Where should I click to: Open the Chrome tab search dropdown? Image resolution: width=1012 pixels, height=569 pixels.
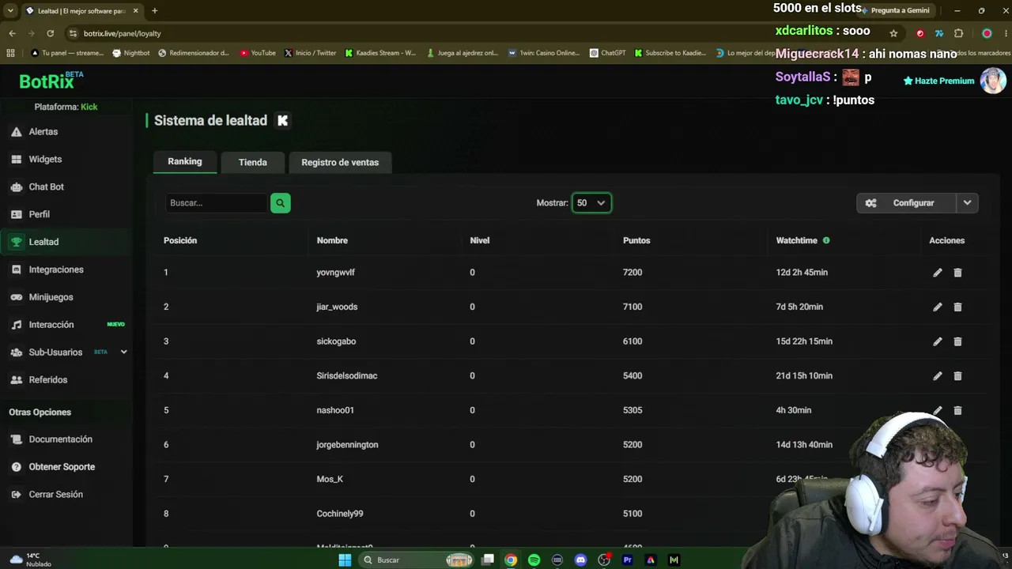coord(10,11)
